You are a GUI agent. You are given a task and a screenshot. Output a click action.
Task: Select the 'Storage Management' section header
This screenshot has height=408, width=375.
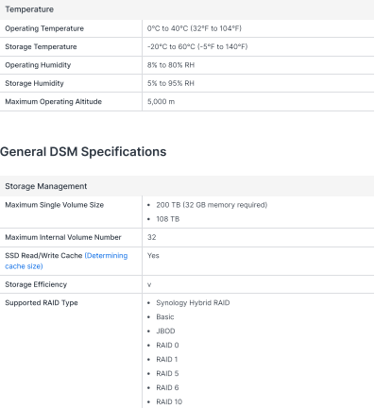pos(46,186)
